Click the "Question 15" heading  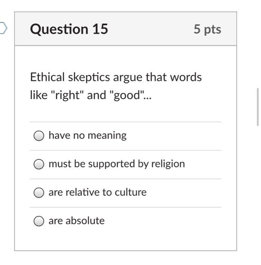69,29
